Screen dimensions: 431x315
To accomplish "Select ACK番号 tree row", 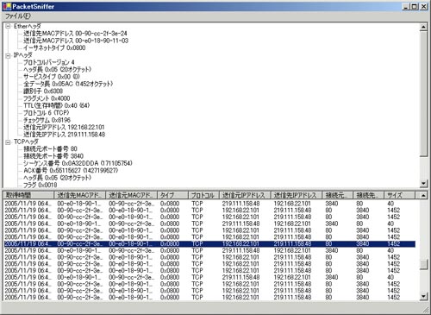I will [x=71, y=170].
